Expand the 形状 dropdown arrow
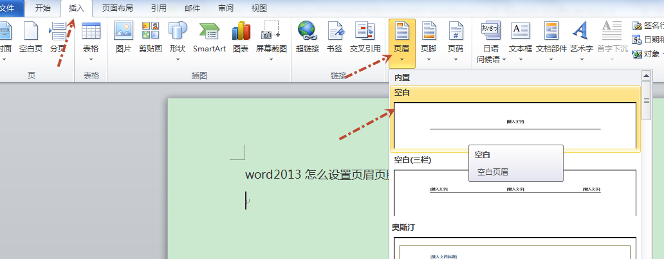Screen dimensions: 664x259 (178, 59)
